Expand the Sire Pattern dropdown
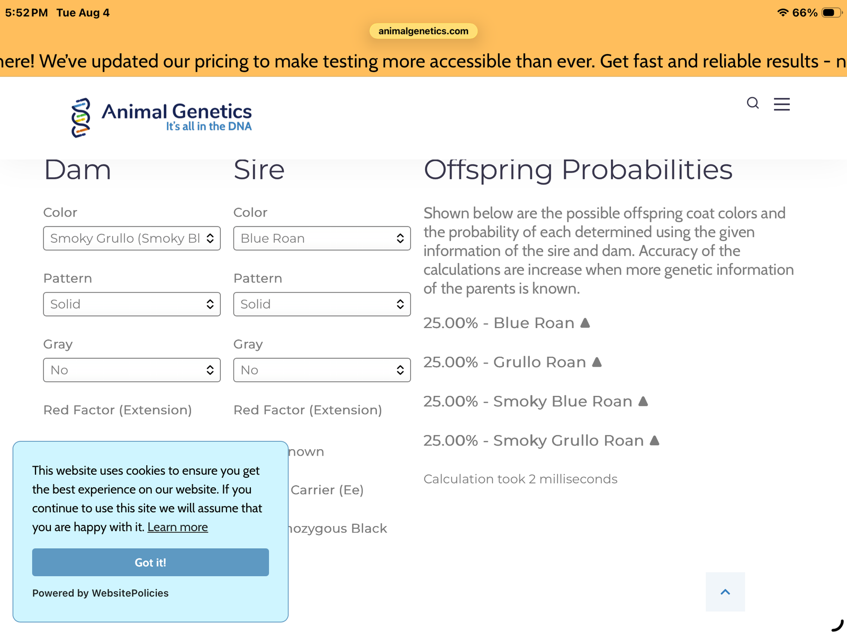The height and width of the screenshot is (635, 847). pyautogui.click(x=322, y=304)
